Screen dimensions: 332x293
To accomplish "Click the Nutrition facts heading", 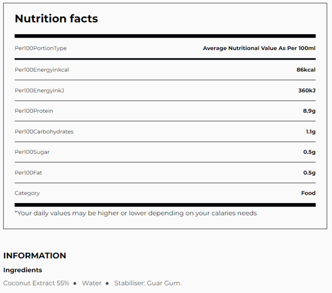I will [x=56, y=19].
